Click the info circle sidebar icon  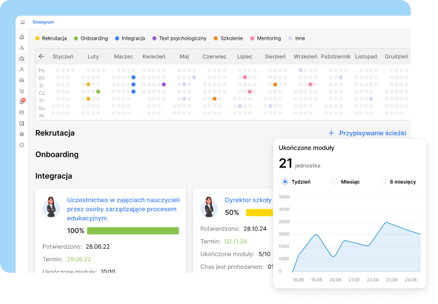pos(22,145)
